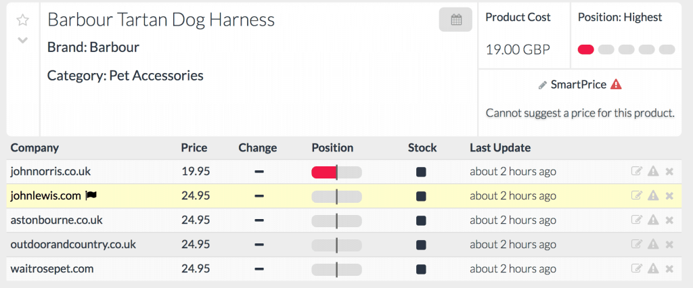Screen dimensions: 693x288
Task: Remove the johnnorris.co.uk competitor row
Action: pos(669,172)
